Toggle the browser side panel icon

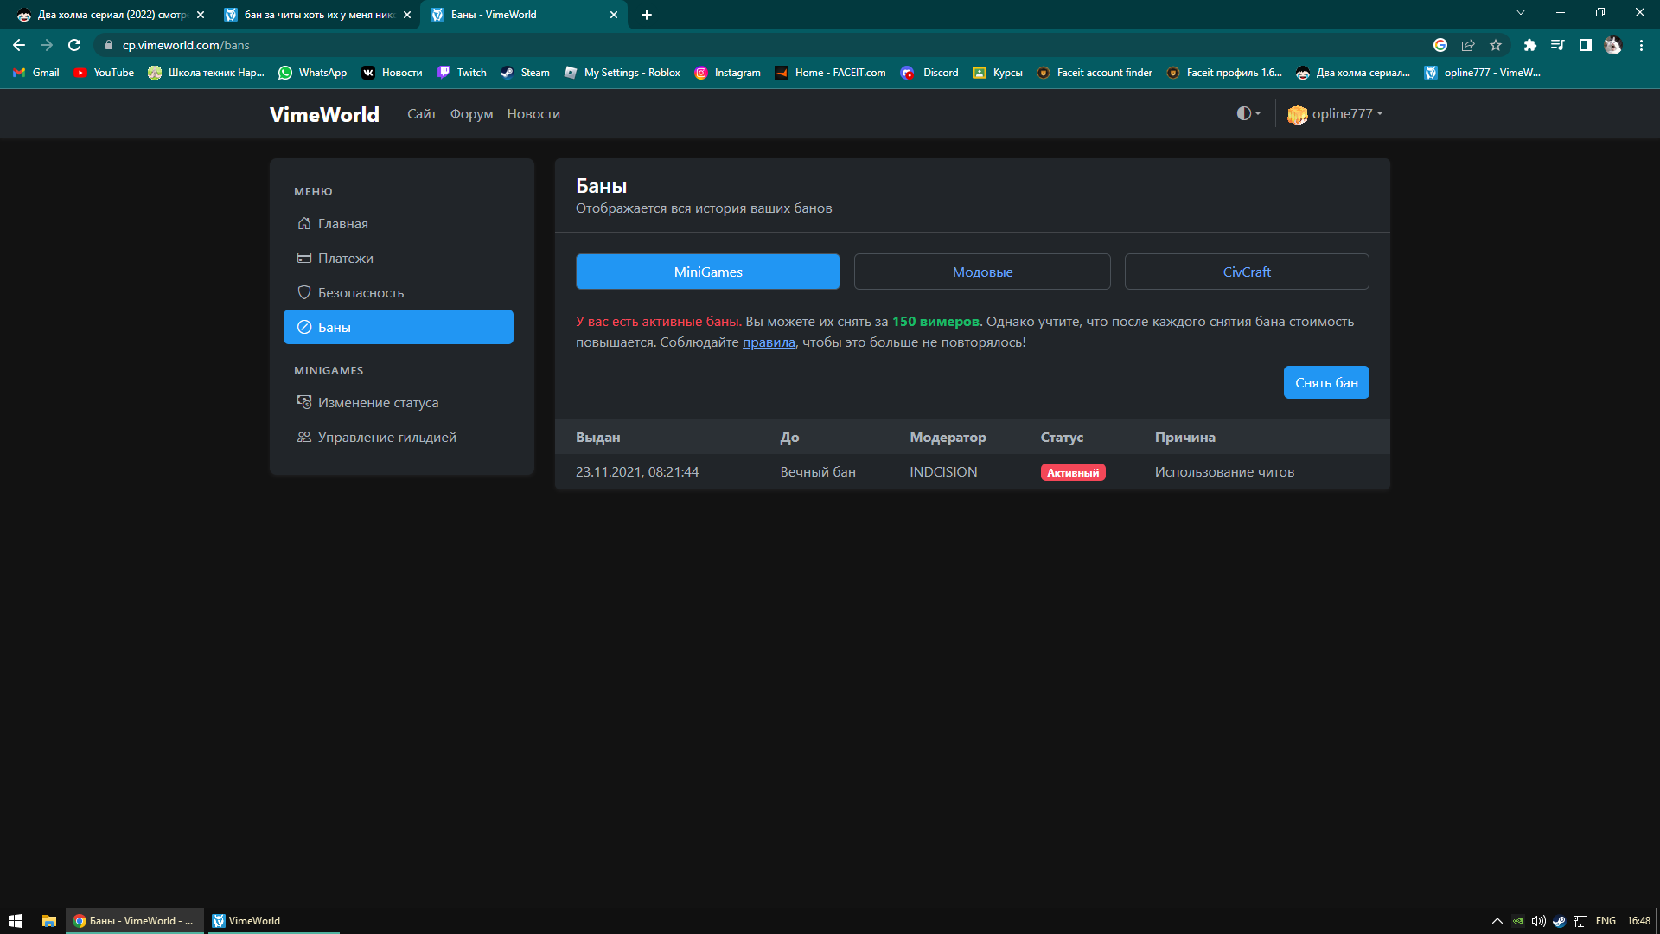1586,45
